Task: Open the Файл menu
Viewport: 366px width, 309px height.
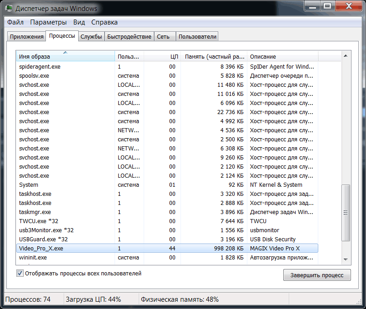Action: [x=15, y=22]
